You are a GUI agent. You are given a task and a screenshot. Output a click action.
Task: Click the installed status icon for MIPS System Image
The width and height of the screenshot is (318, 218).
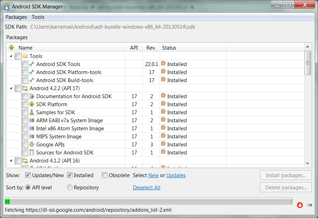(164, 136)
